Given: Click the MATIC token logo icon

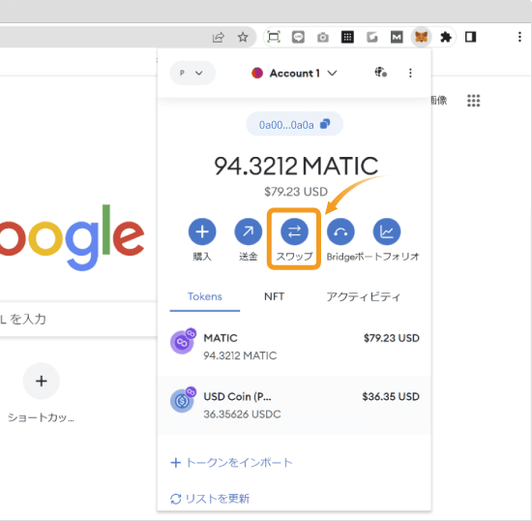Looking at the screenshot, I should [x=183, y=342].
